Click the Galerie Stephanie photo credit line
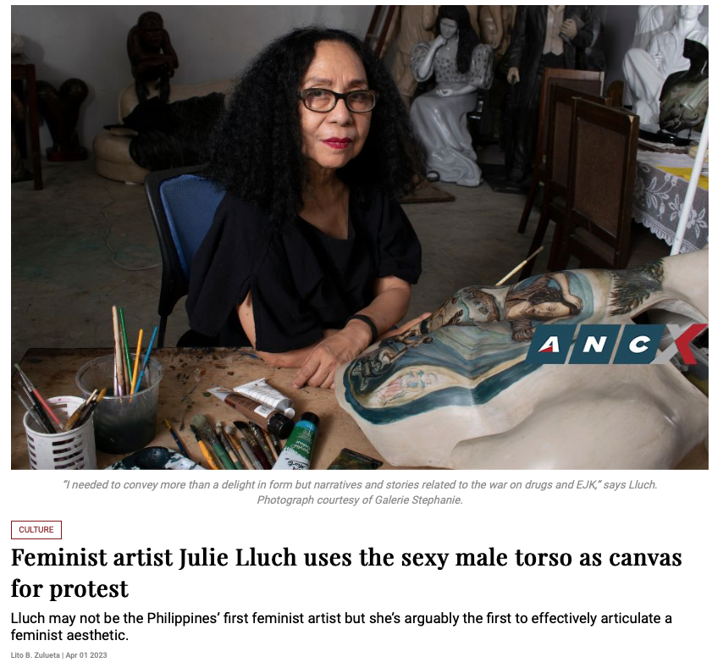The height and width of the screenshot is (668, 723). click(360, 500)
